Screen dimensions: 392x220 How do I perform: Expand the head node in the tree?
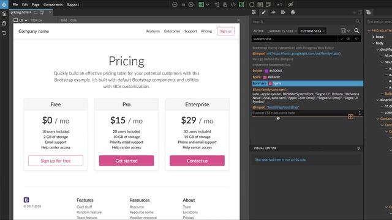[x=373, y=37]
